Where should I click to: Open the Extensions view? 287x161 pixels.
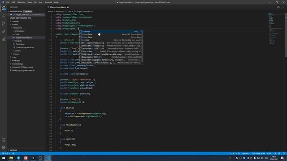coord(4,39)
